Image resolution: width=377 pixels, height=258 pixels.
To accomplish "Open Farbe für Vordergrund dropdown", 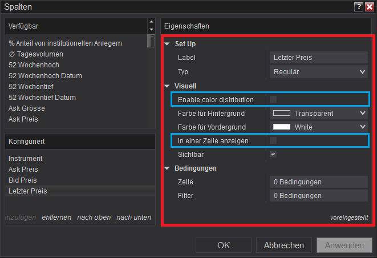I will tap(318, 127).
